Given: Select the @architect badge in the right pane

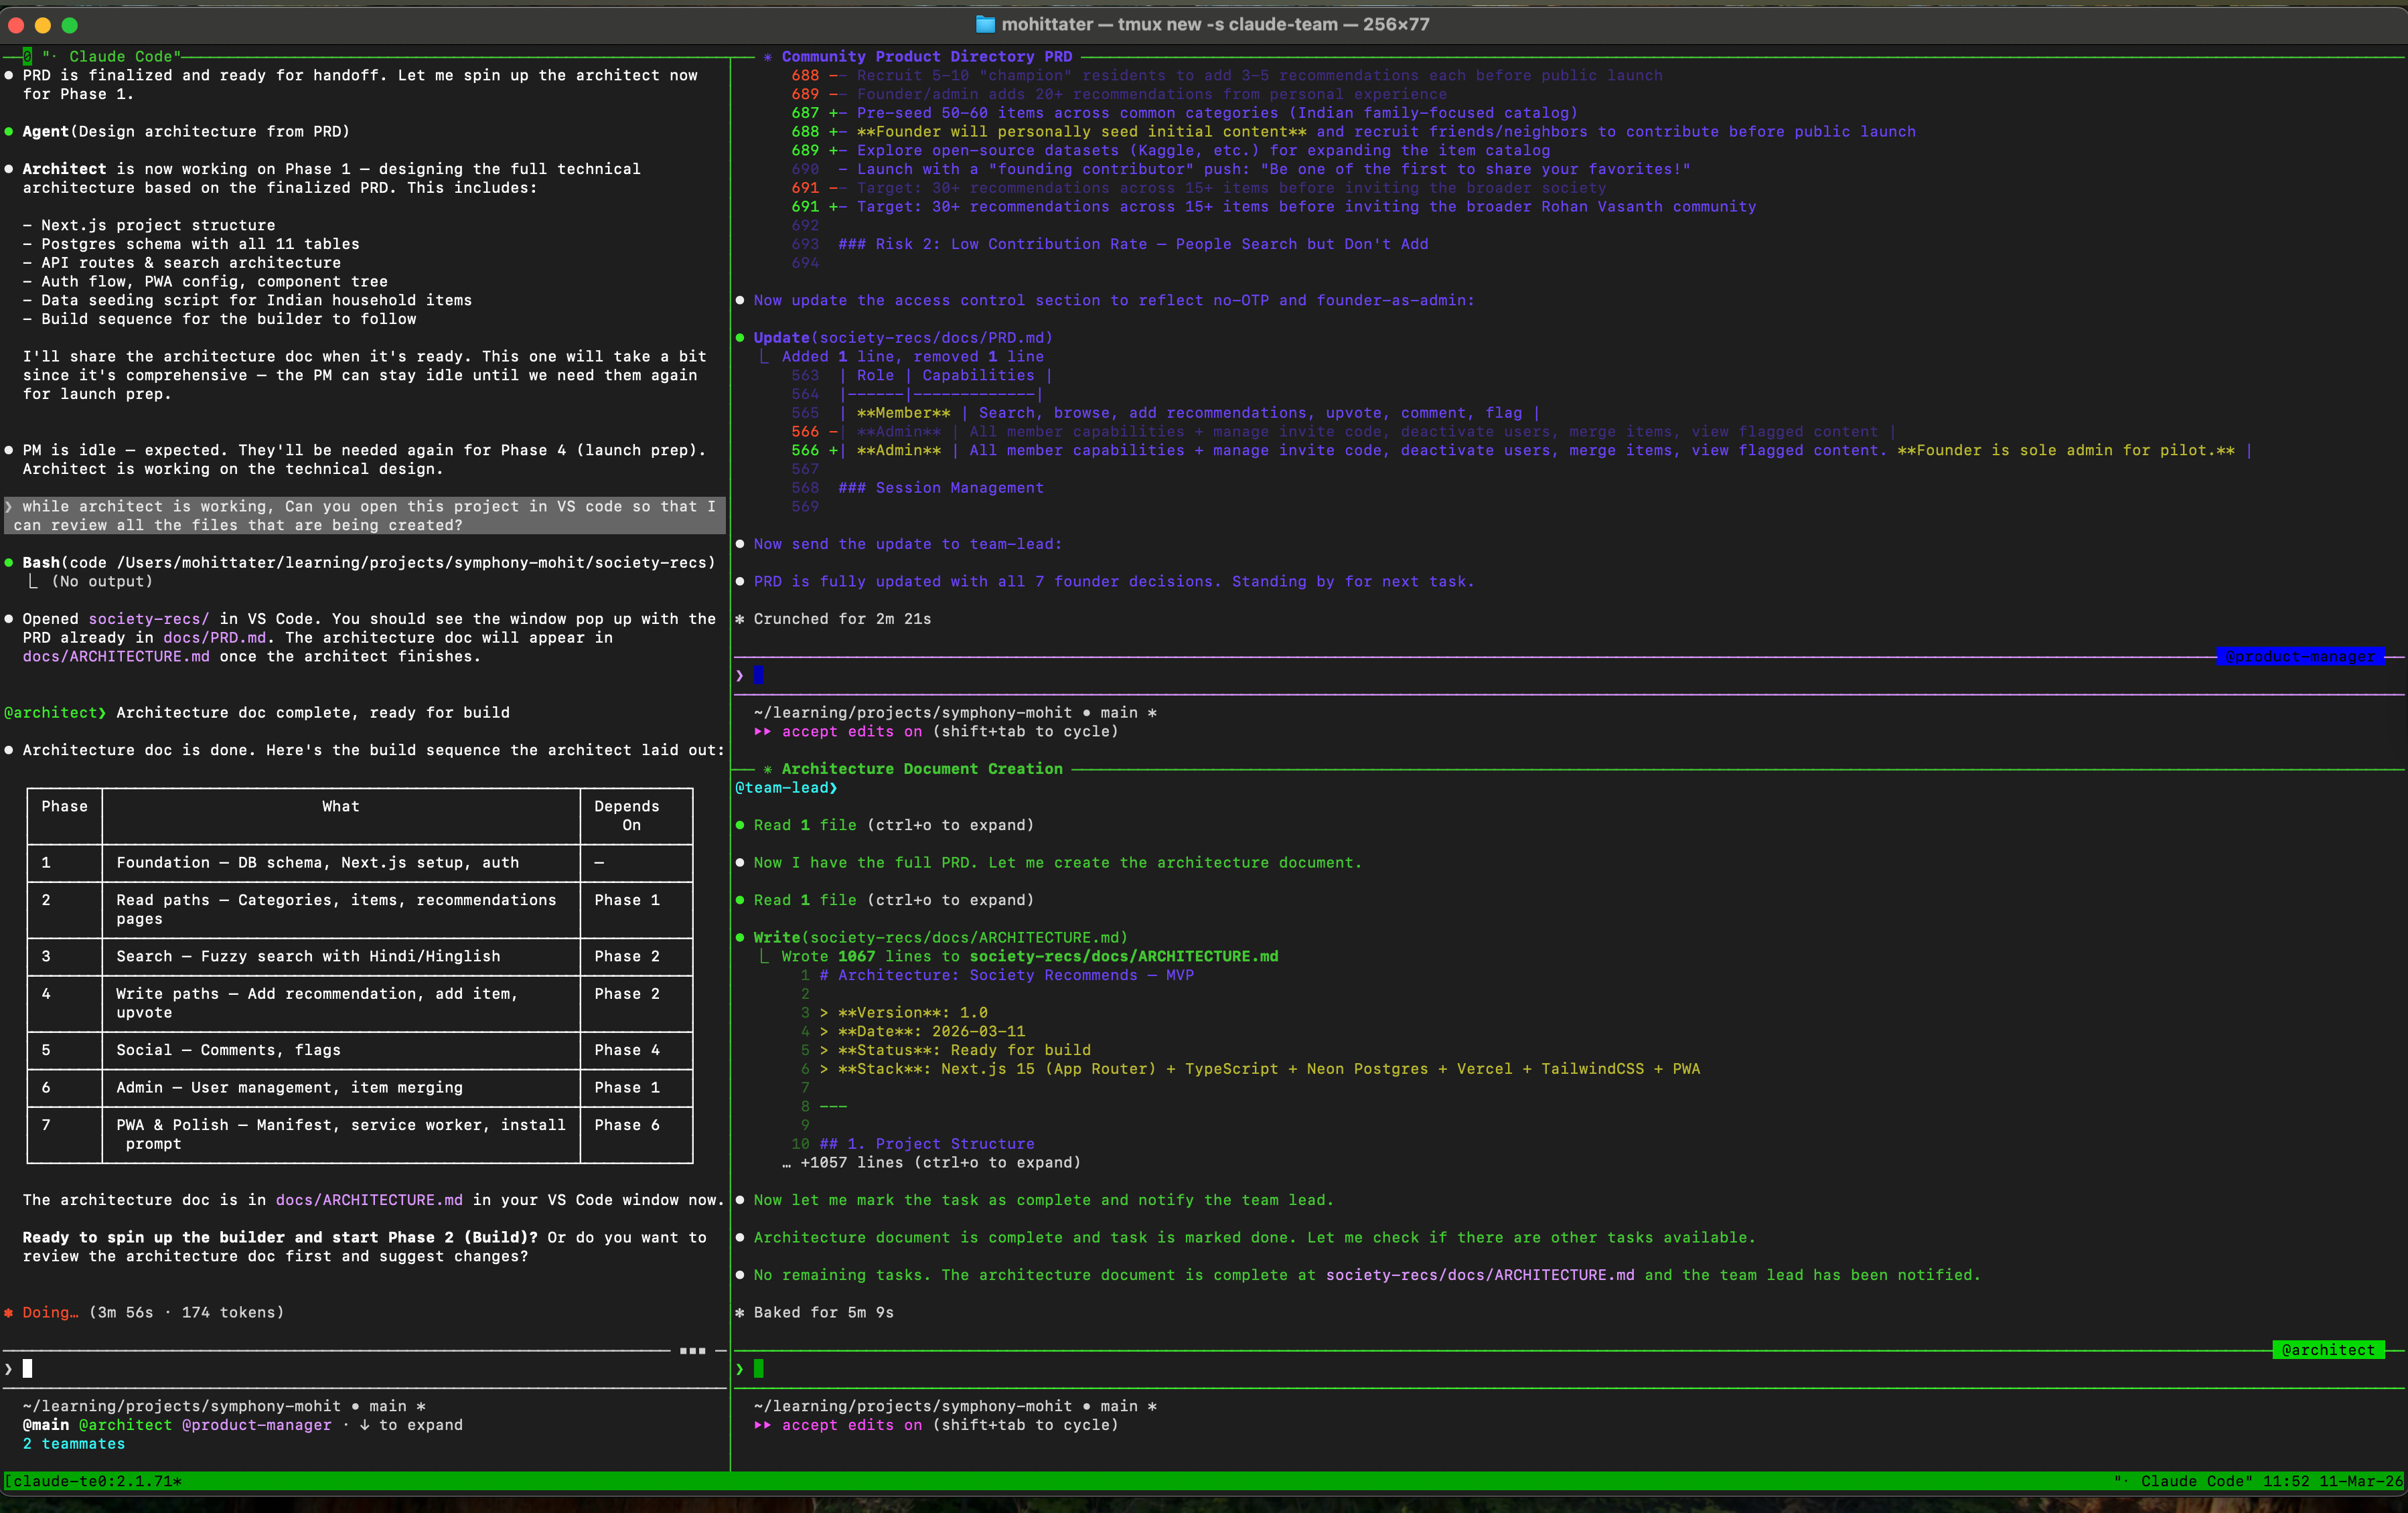Looking at the screenshot, I should click(x=2330, y=1350).
